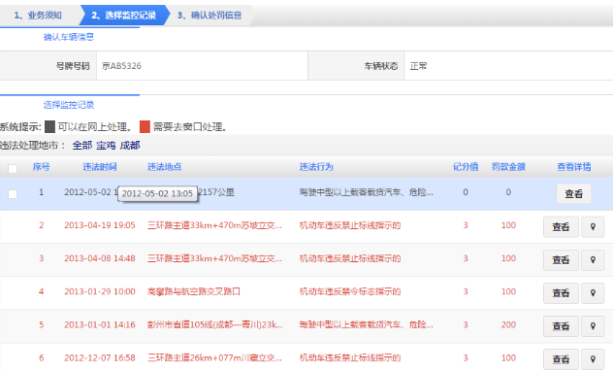Open map location for row 3 violation

593,260
